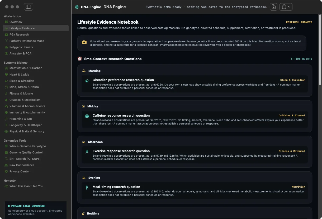Click the Pathway Reference Maps icon
Image resolution: width=322 pixels, height=219 pixels.
[6, 41]
